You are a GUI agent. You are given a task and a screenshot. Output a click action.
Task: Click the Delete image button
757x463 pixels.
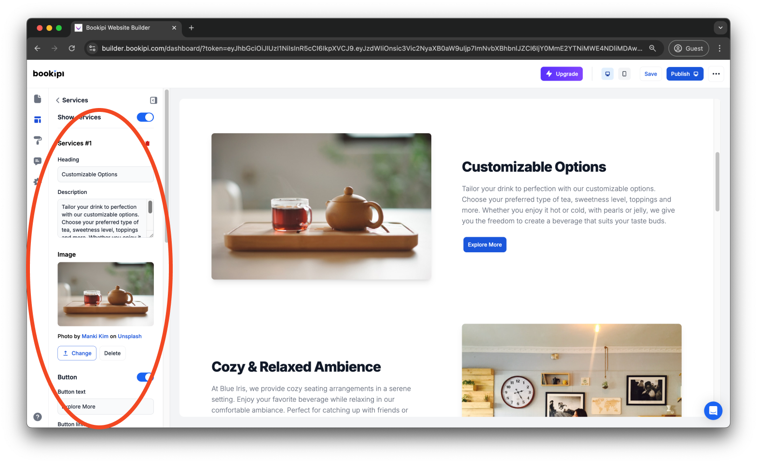tap(112, 353)
